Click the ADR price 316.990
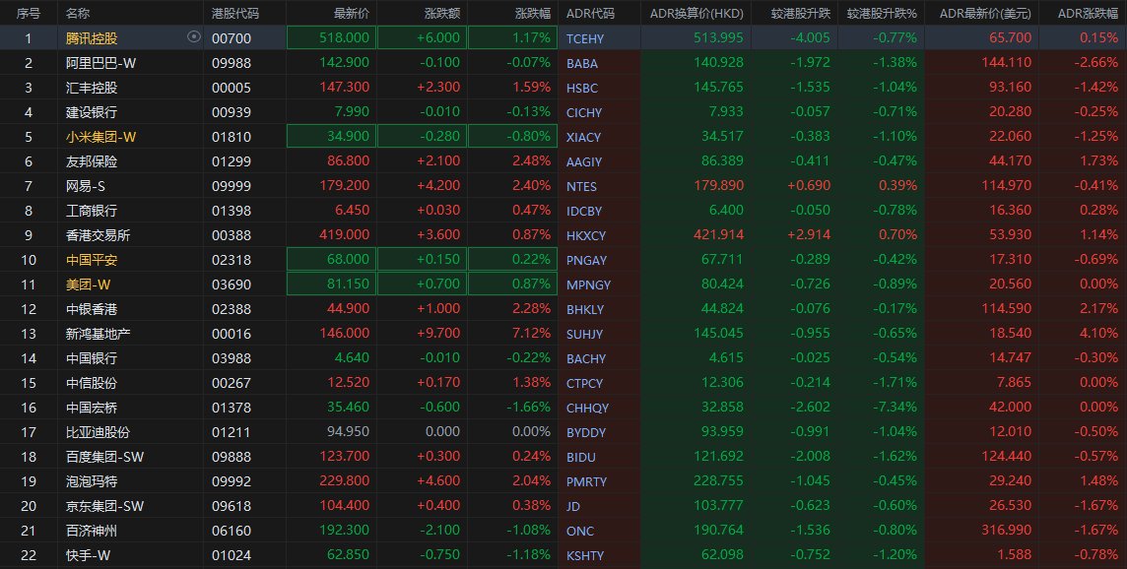The height and width of the screenshot is (569, 1127). 1006,531
